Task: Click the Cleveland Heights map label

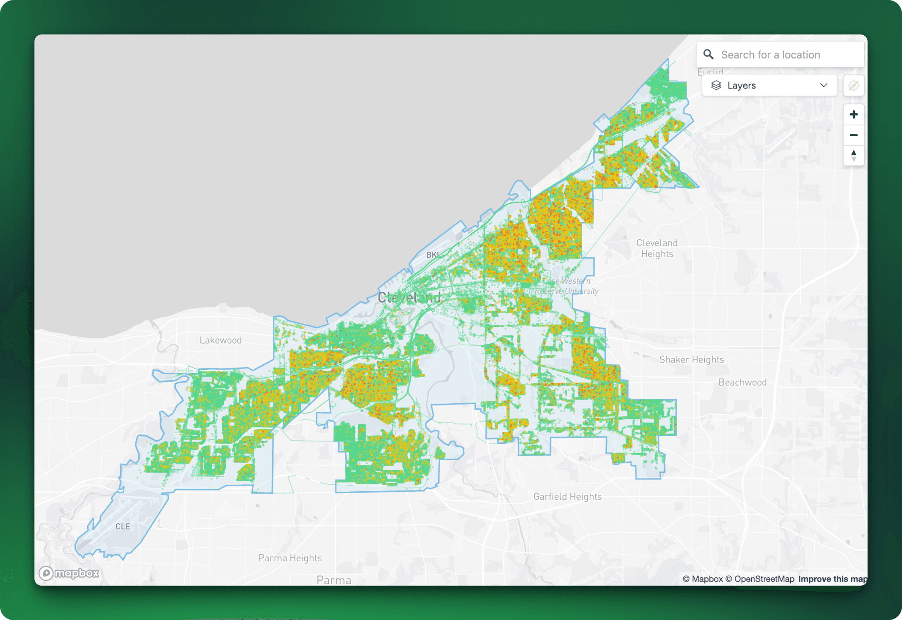Action: coord(657,248)
